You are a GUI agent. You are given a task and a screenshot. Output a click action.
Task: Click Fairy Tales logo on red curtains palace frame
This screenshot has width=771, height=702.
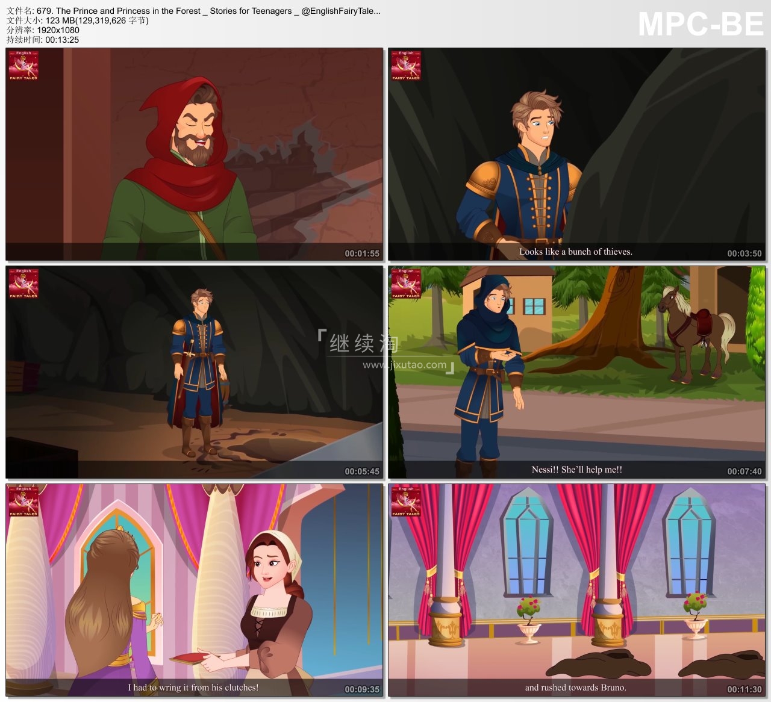406,502
